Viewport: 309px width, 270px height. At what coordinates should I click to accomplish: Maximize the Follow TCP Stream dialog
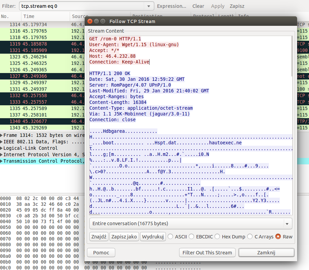click(103, 21)
